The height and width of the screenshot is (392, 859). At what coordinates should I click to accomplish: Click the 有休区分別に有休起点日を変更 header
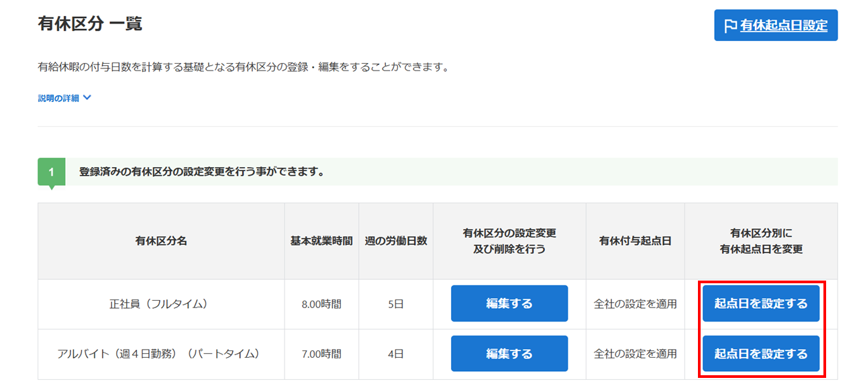coord(761,241)
